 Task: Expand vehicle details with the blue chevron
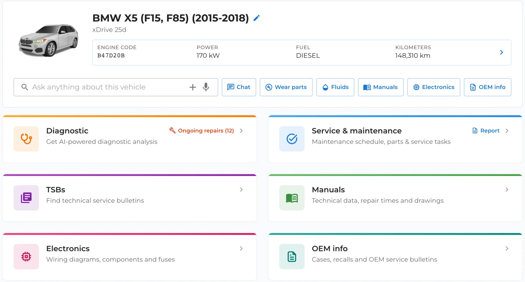point(501,53)
